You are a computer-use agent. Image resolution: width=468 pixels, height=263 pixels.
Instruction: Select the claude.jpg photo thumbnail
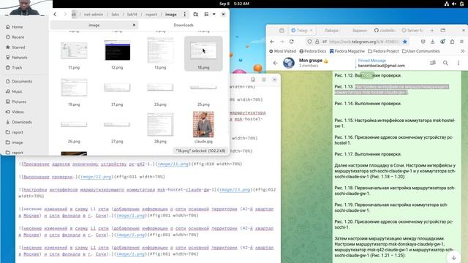203,124
